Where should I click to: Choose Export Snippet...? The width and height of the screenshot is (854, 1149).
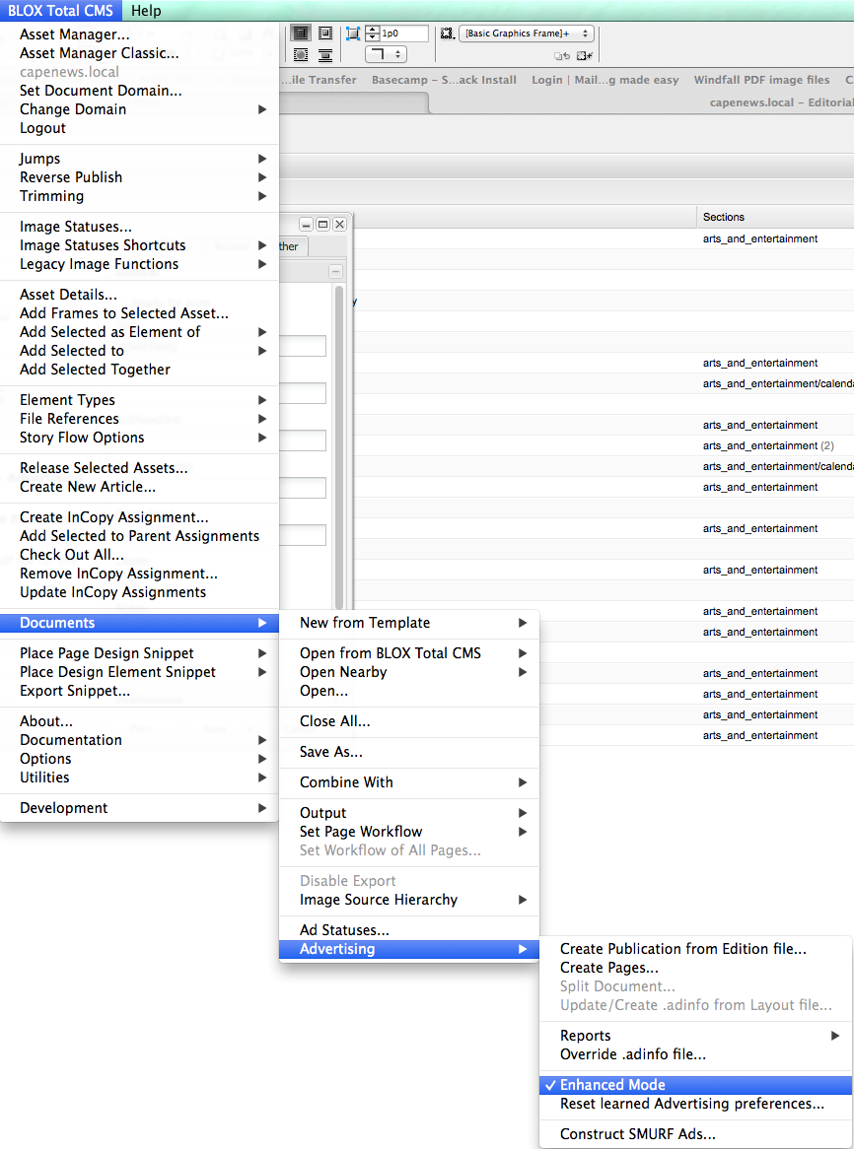(139, 690)
